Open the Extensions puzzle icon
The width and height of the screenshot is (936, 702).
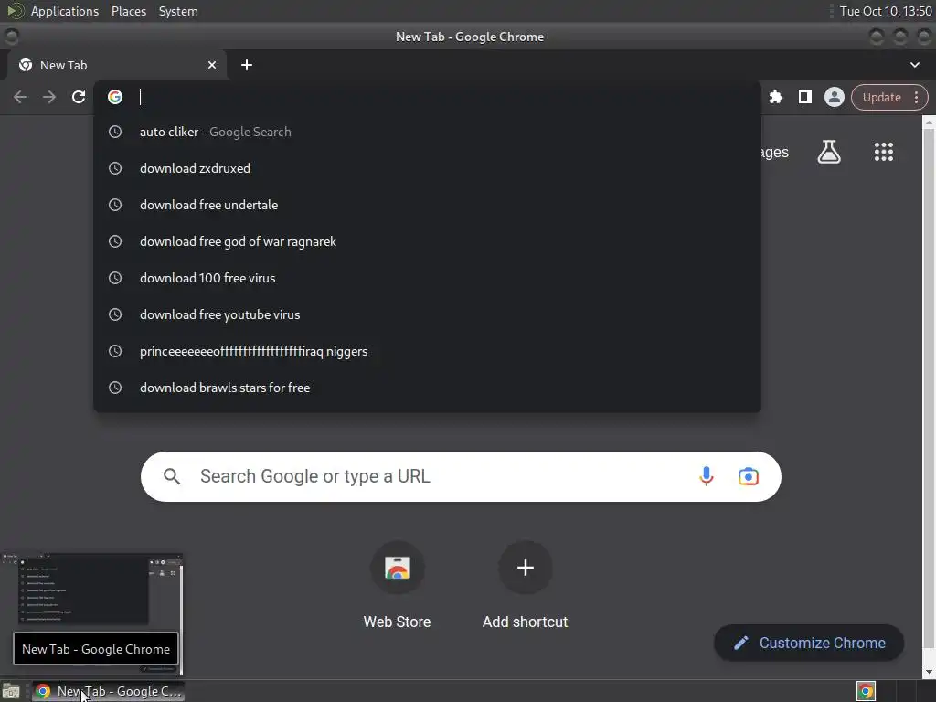click(x=775, y=97)
